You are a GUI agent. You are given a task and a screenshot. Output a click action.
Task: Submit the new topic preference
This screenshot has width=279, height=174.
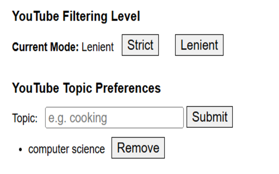(209, 117)
